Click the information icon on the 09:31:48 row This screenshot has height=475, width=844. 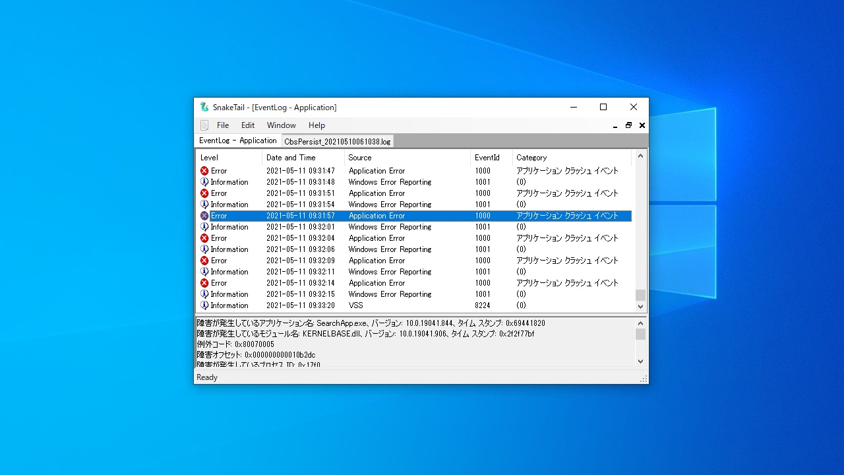tap(204, 182)
